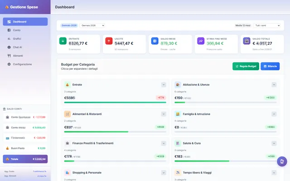This screenshot has width=290, height=181.
Task: Click the Famiglia & Istruzione family icon
Action: tap(178, 114)
